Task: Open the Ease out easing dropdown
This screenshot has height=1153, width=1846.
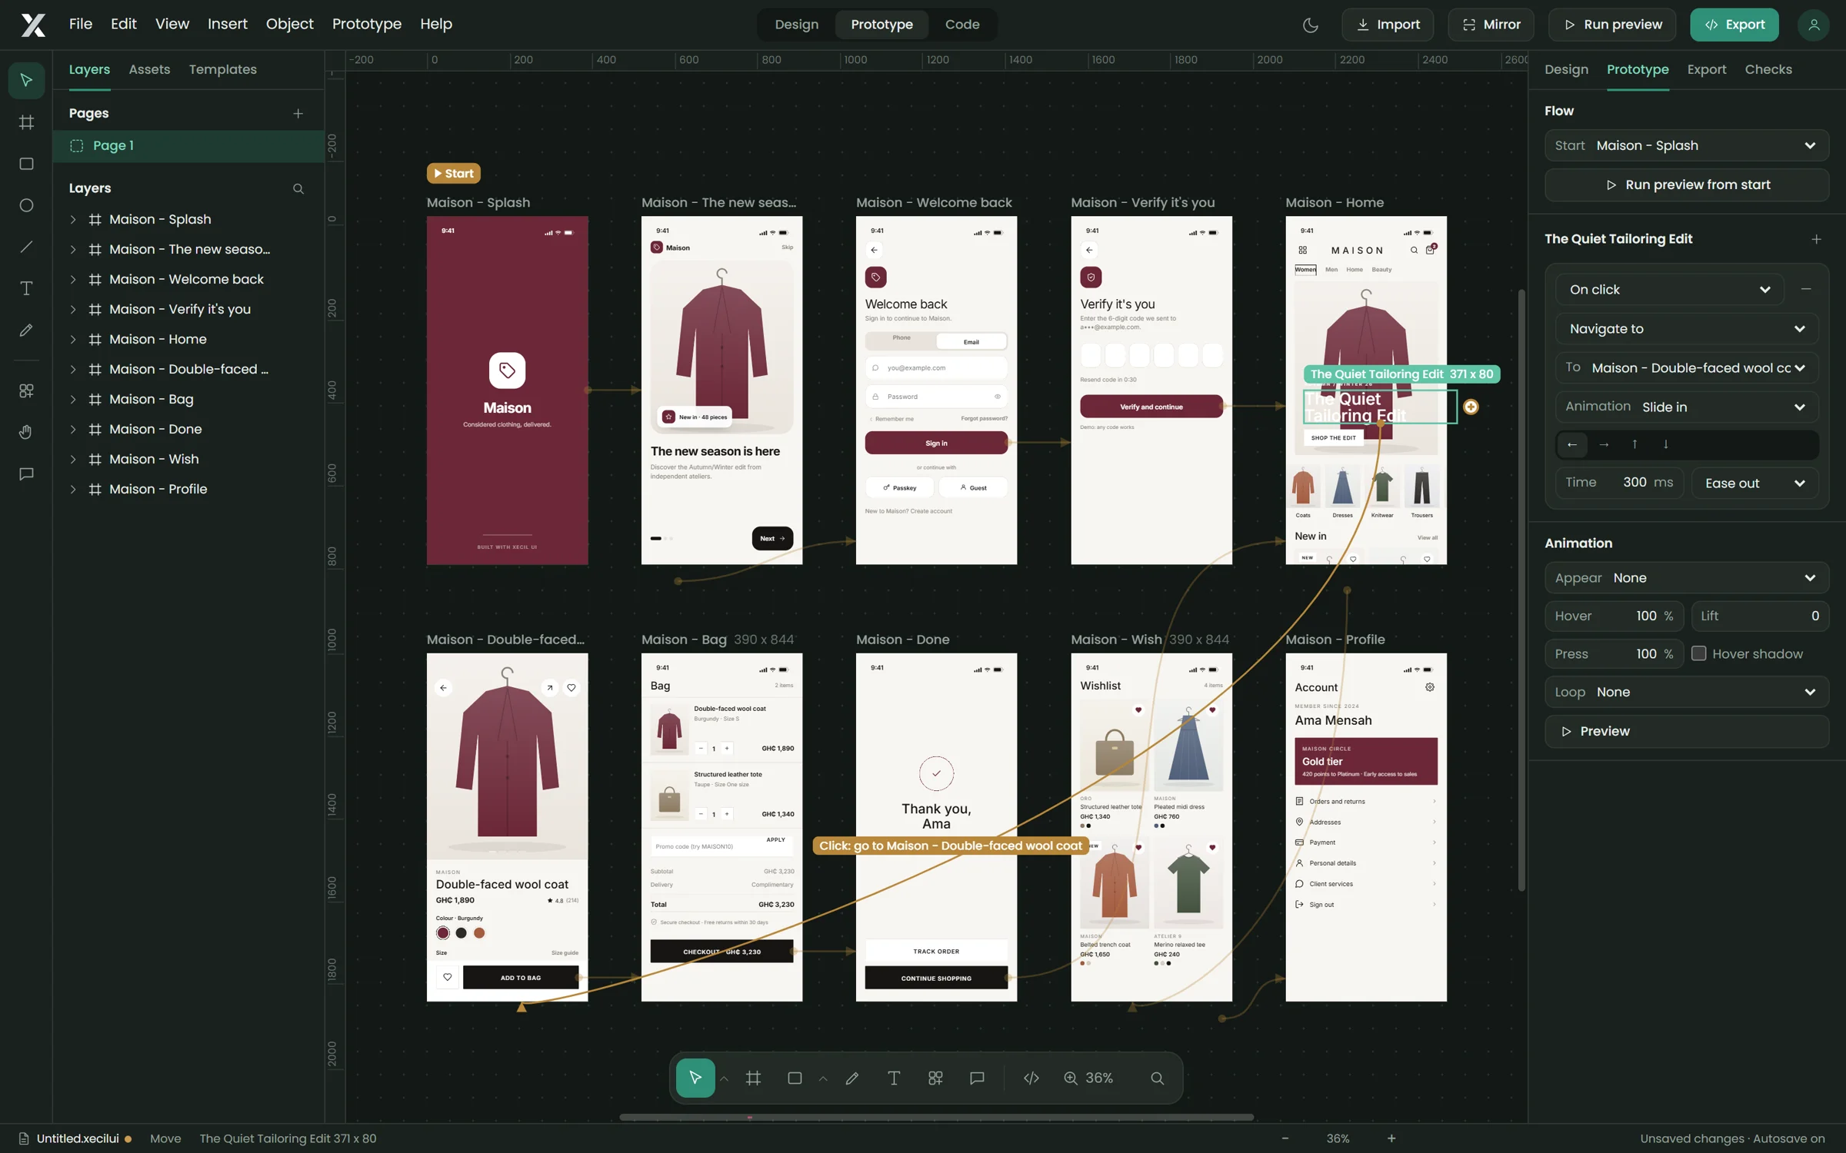Action: 1754,483
